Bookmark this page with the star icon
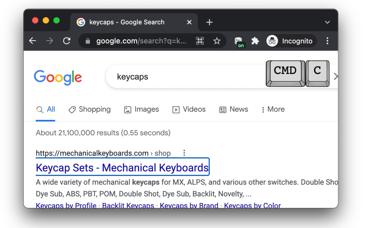 tap(217, 41)
